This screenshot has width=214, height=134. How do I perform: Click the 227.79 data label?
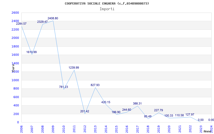(158, 110)
